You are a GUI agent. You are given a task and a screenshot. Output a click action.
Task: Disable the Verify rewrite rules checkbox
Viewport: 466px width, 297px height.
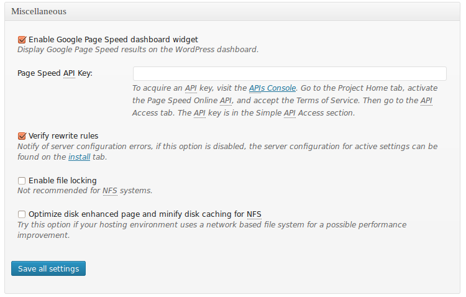pyautogui.click(x=22, y=135)
